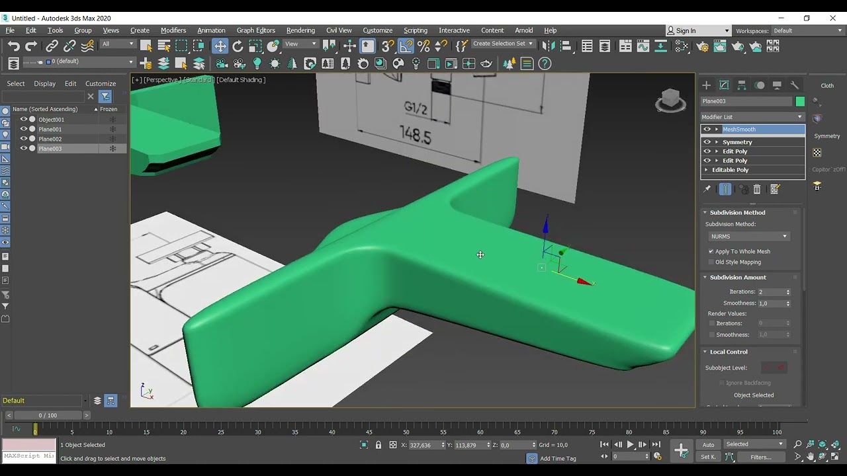Toggle visibility of the MeshSmooth modifier
This screenshot has height=476, width=847.
(x=707, y=130)
